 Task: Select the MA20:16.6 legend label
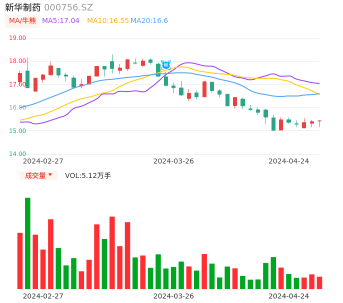[x=149, y=21]
